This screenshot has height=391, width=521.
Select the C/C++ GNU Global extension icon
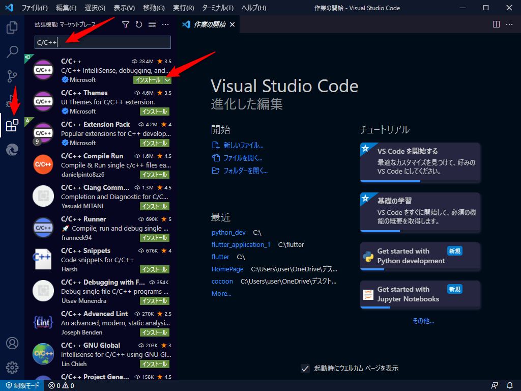[x=43, y=354]
